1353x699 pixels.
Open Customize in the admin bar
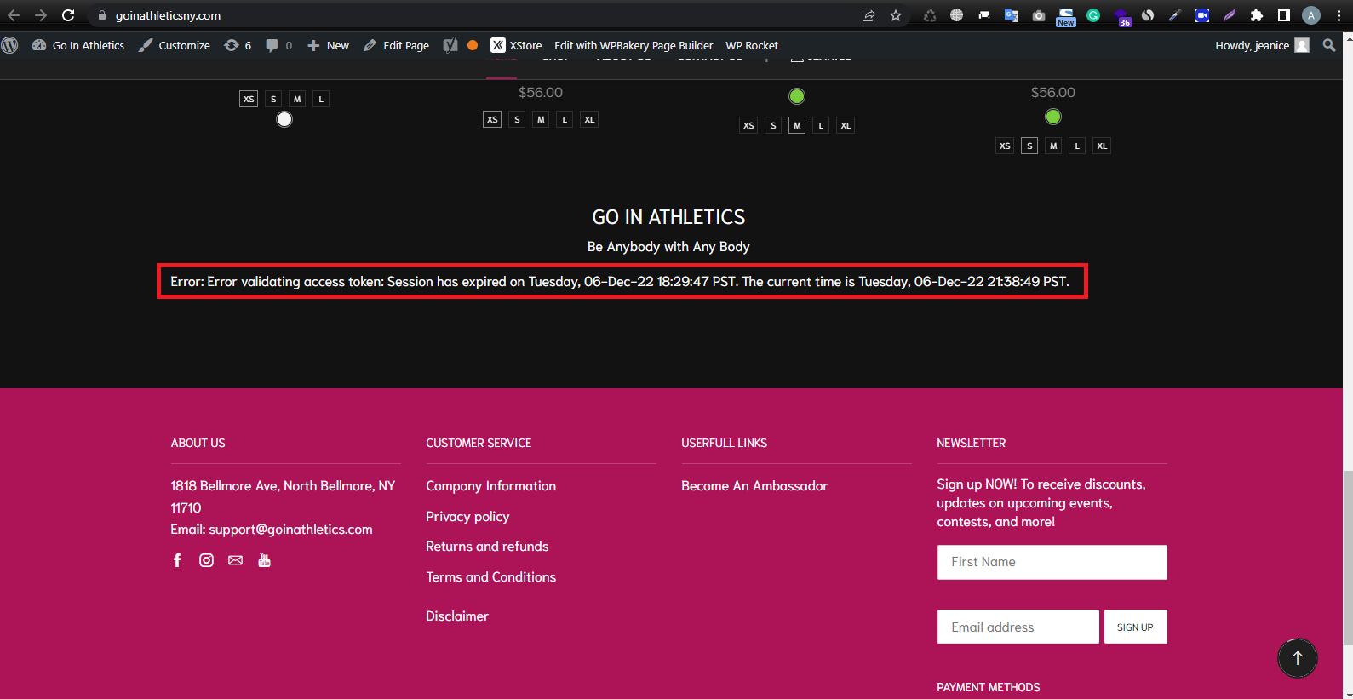tap(175, 45)
